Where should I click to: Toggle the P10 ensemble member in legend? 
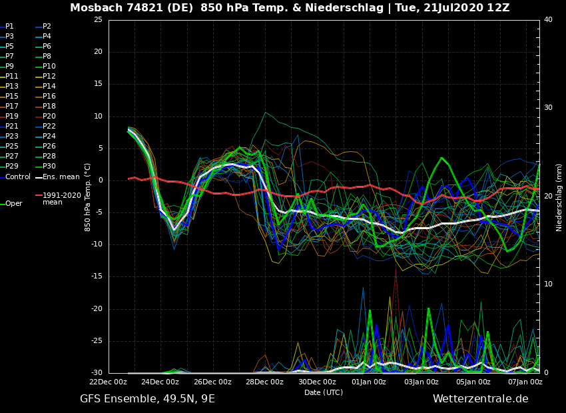click(x=49, y=67)
